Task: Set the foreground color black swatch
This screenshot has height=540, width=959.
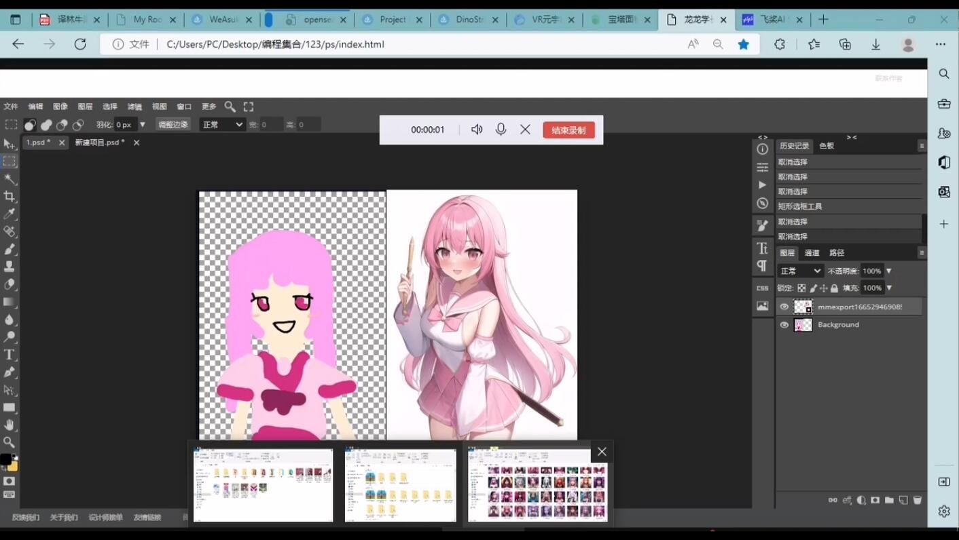Action: (5, 460)
